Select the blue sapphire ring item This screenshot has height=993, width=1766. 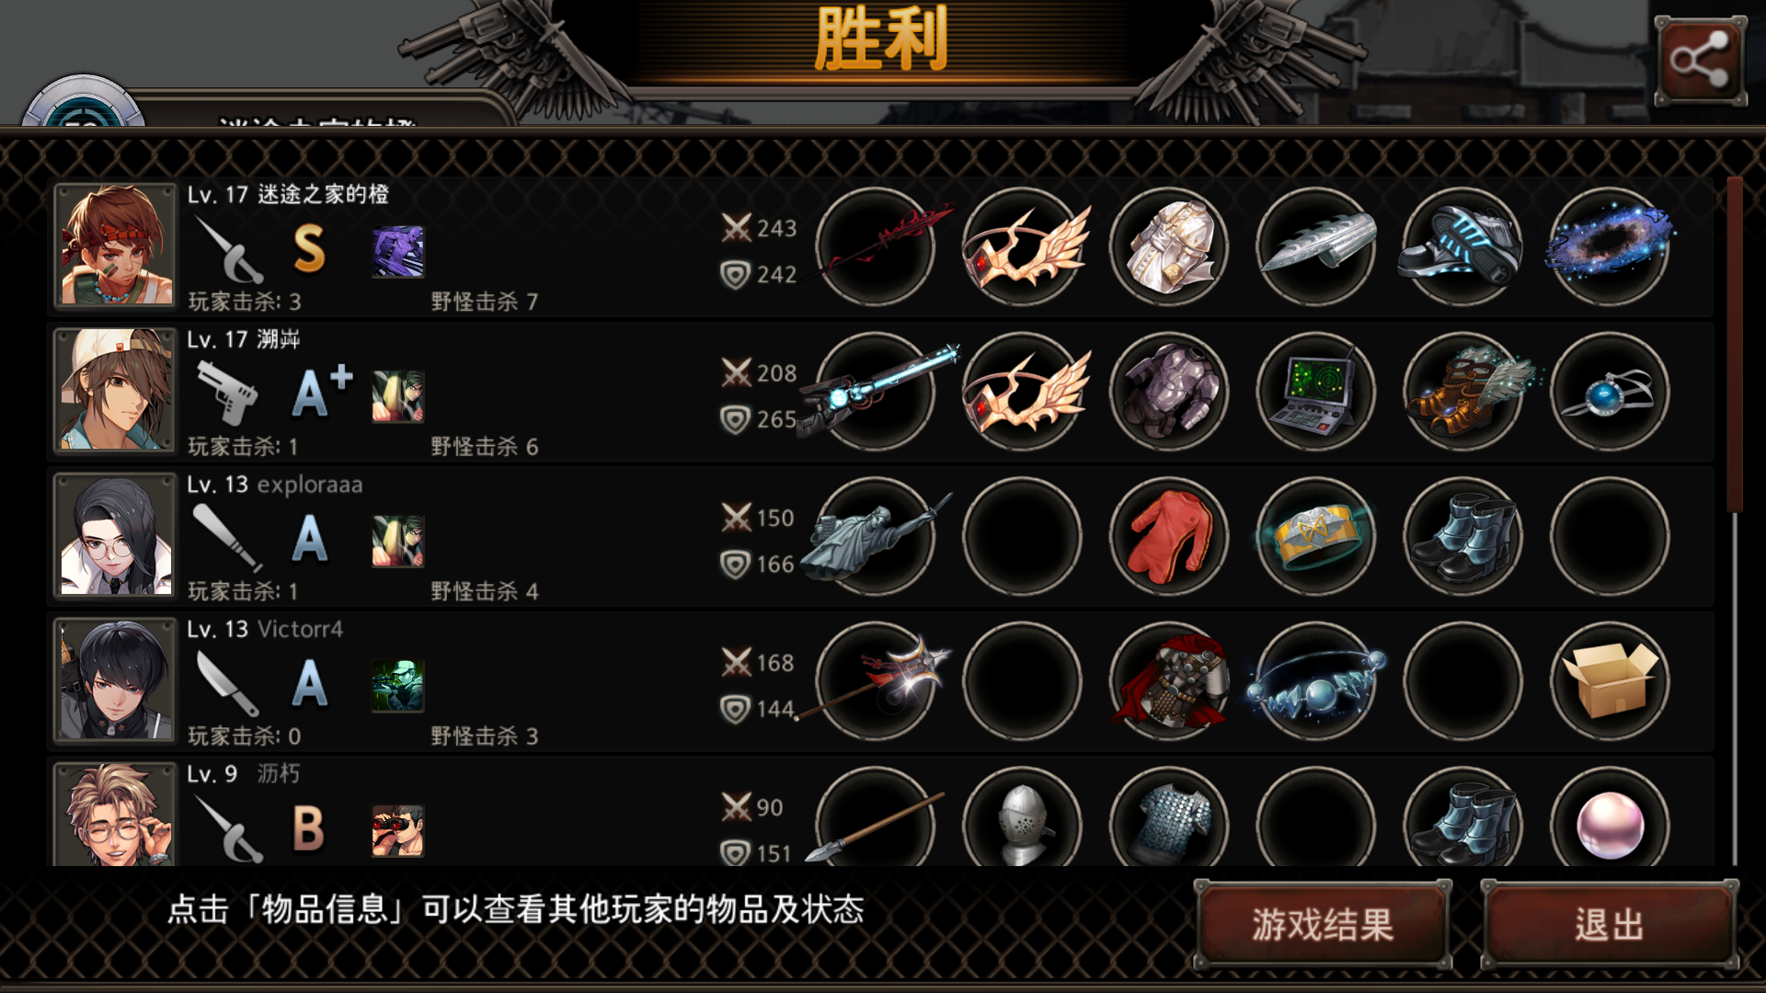[x=1610, y=392]
